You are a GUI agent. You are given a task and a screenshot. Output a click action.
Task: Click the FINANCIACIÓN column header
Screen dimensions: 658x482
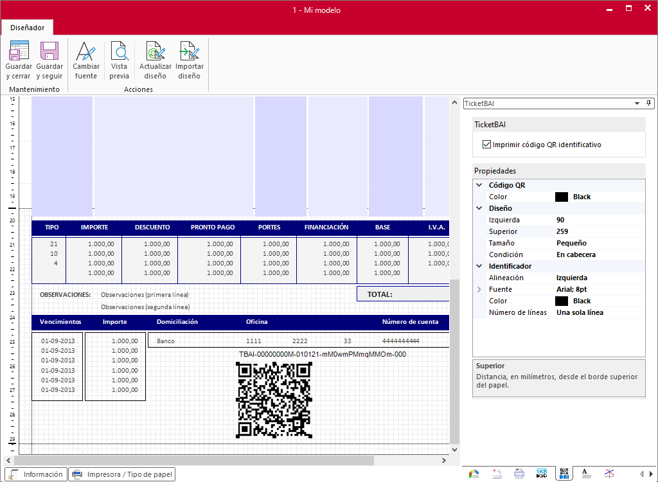coord(326,227)
